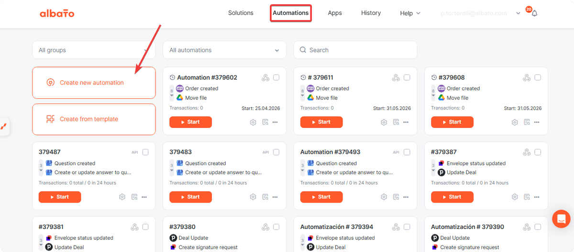The image size is (574, 252).
Task: Click the Search automations field
Action: click(x=355, y=50)
